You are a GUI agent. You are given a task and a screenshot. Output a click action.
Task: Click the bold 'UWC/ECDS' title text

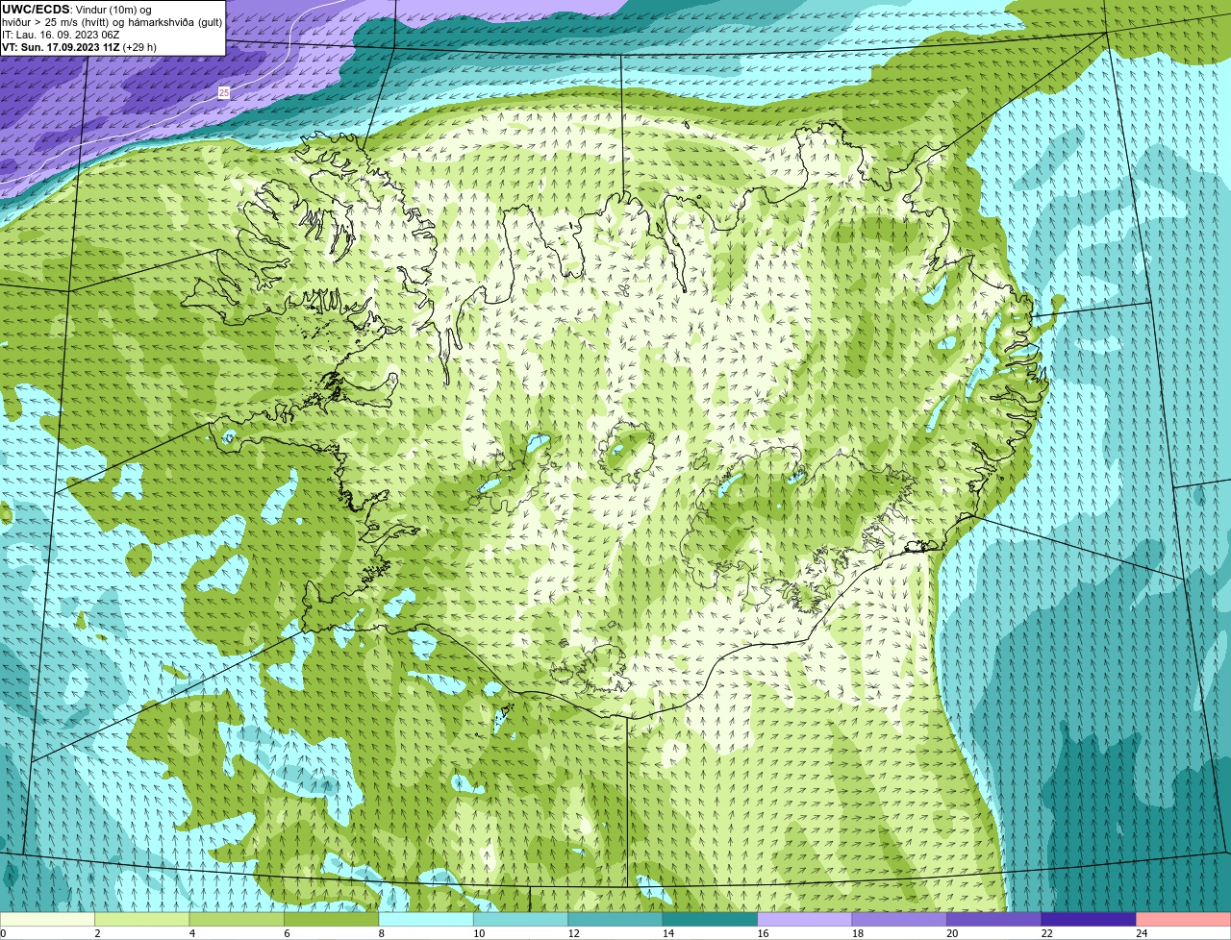coord(36,9)
